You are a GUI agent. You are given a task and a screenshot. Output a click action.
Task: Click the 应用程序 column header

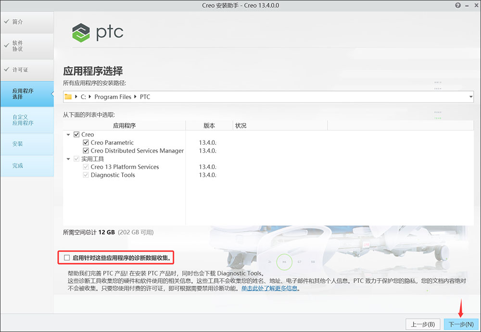(124, 126)
